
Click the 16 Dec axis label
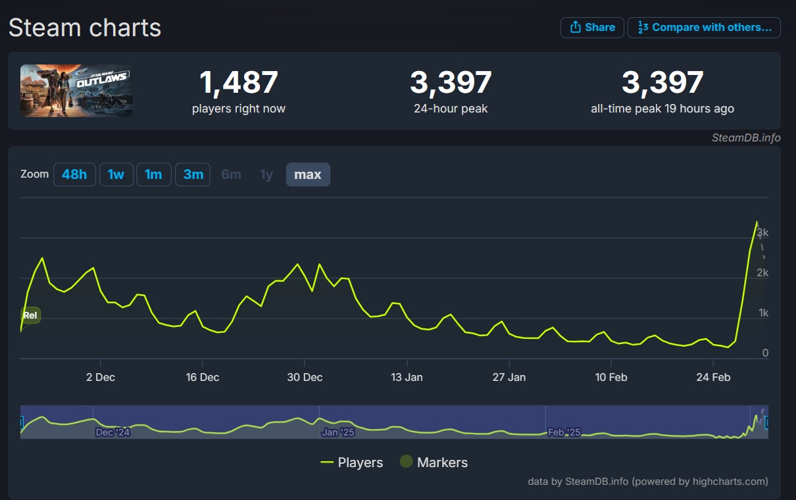click(203, 377)
